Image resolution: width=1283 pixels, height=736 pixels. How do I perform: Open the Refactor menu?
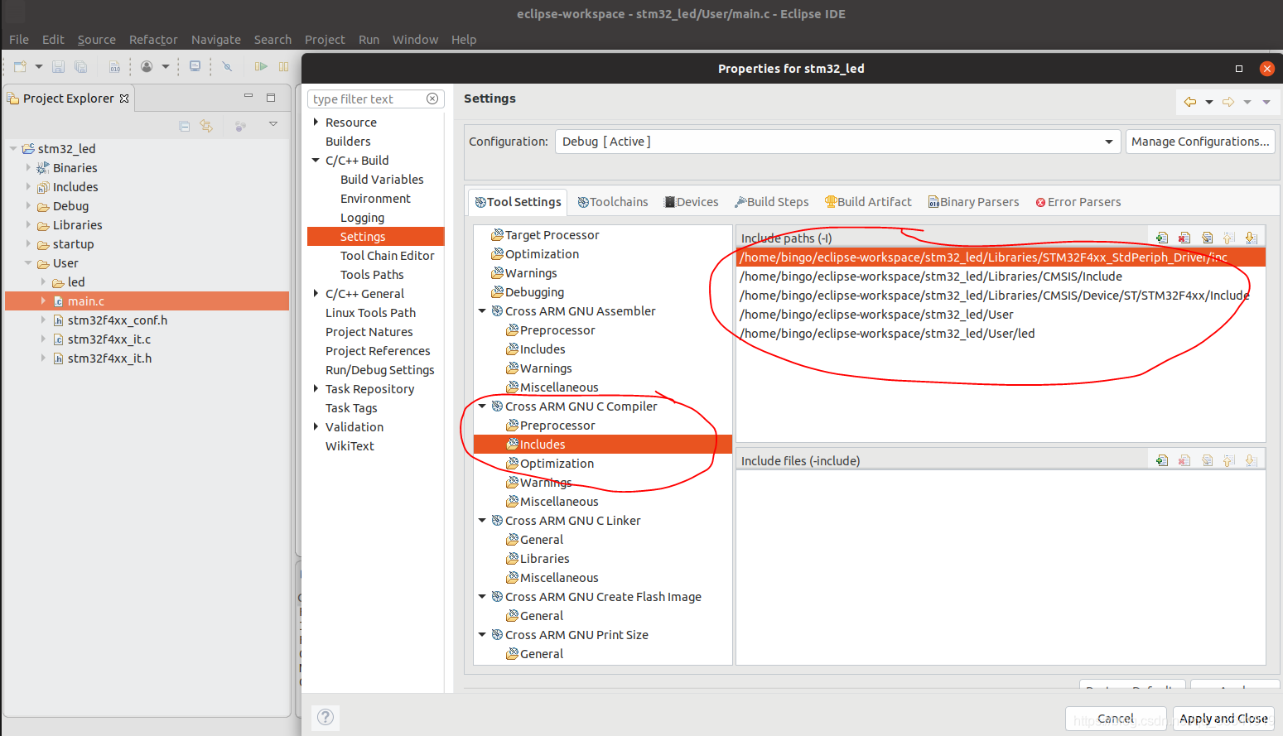pos(153,40)
